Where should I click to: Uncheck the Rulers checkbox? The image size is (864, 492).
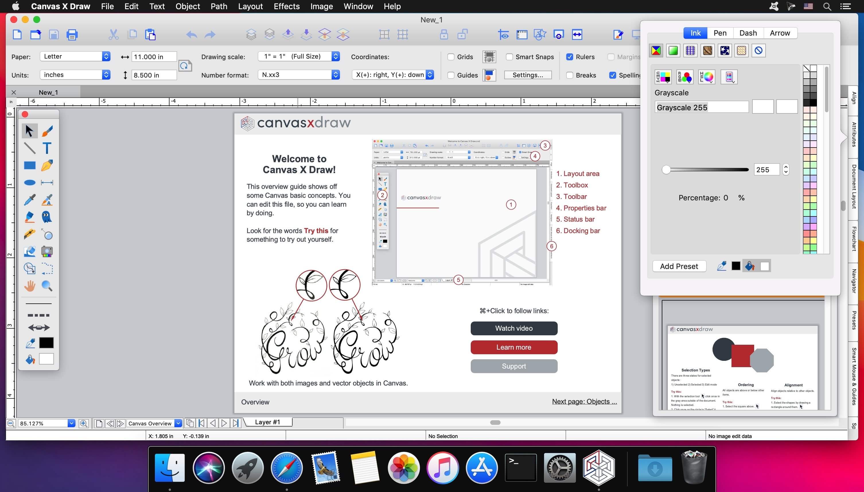pyautogui.click(x=570, y=57)
